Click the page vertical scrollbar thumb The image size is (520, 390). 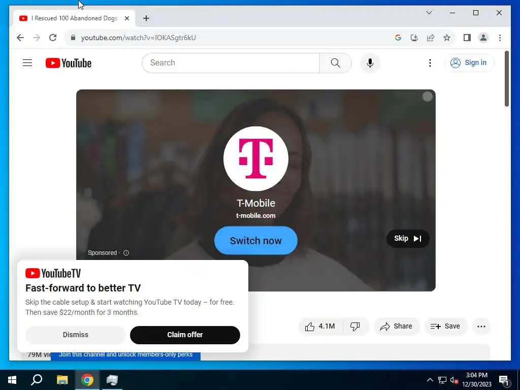click(506, 79)
